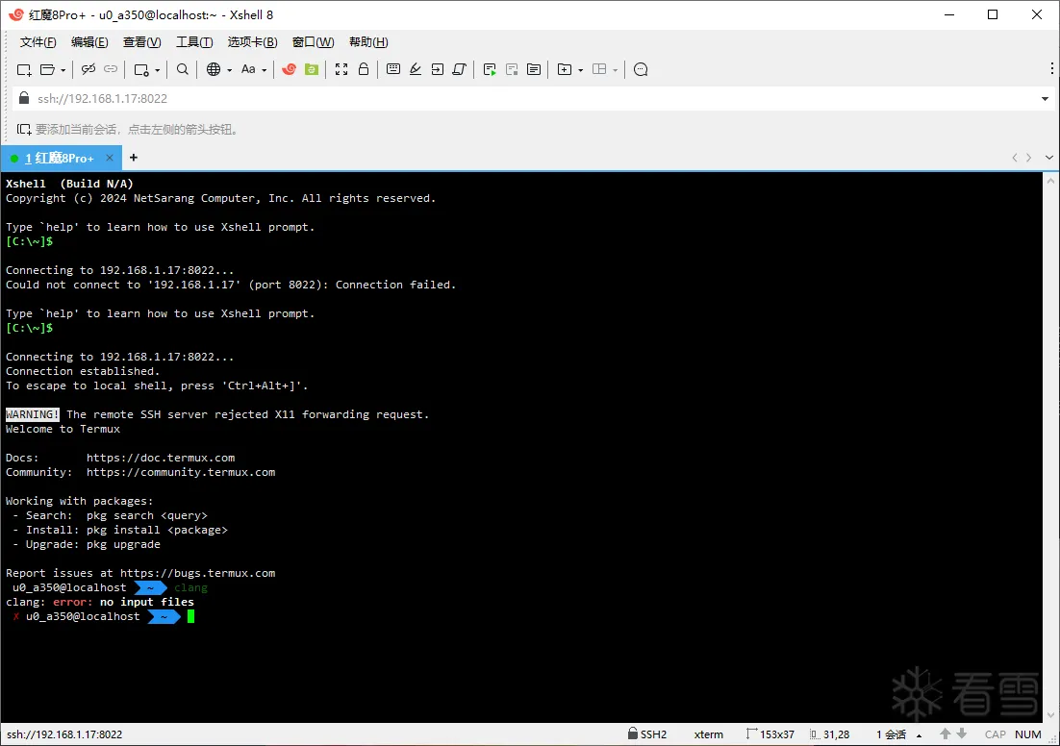The height and width of the screenshot is (746, 1060).
Task: Click the box with right arrow icon
Action: (x=438, y=69)
